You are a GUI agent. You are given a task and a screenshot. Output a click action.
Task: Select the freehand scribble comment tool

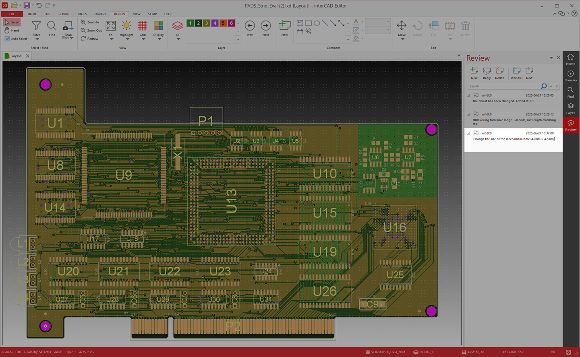click(x=309, y=31)
